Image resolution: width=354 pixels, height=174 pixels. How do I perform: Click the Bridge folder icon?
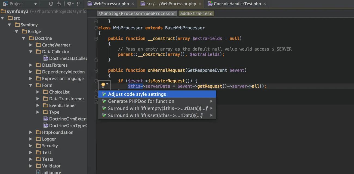(24, 31)
